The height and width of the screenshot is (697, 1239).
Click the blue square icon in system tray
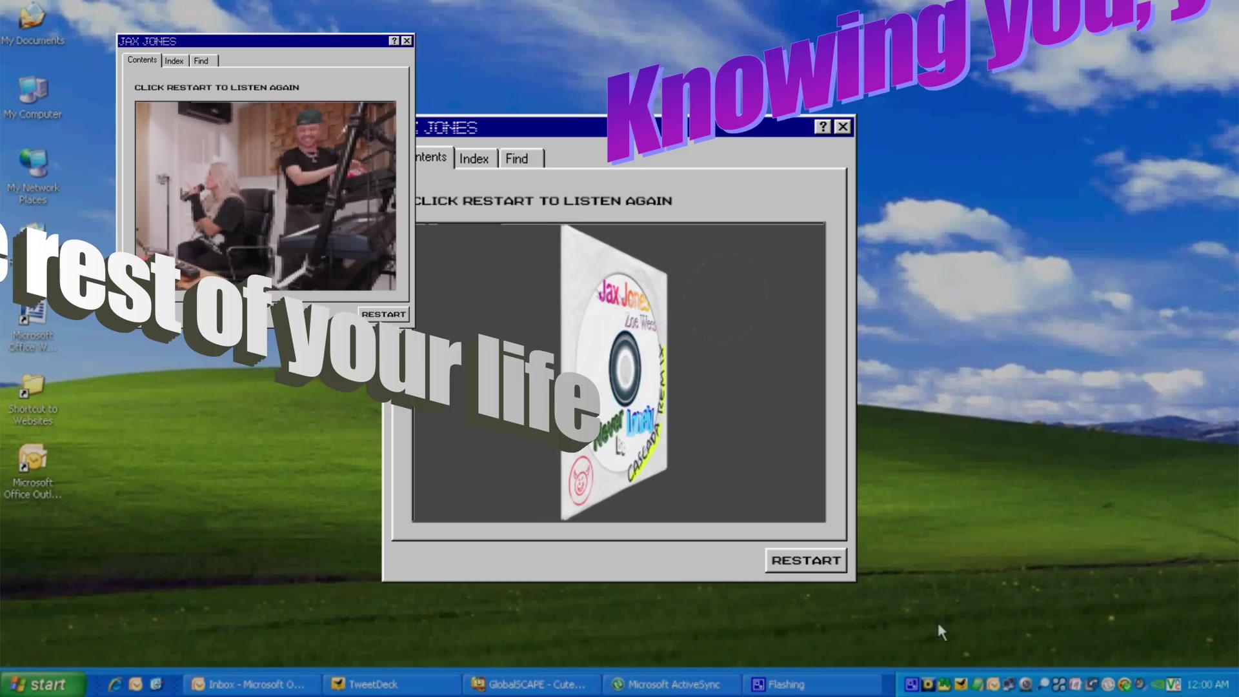[x=912, y=684]
